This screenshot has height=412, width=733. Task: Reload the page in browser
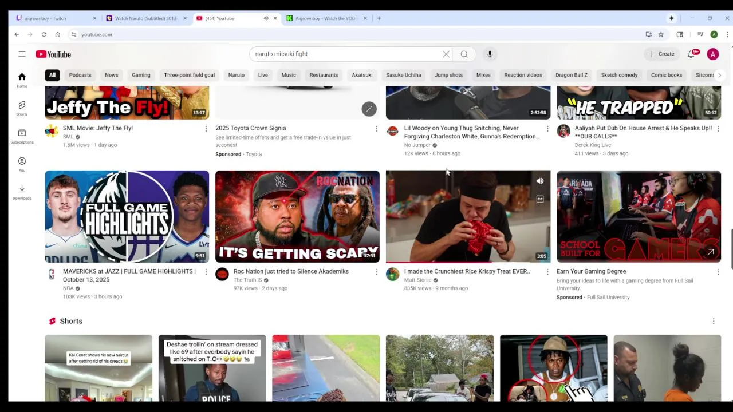click(44, 34)
